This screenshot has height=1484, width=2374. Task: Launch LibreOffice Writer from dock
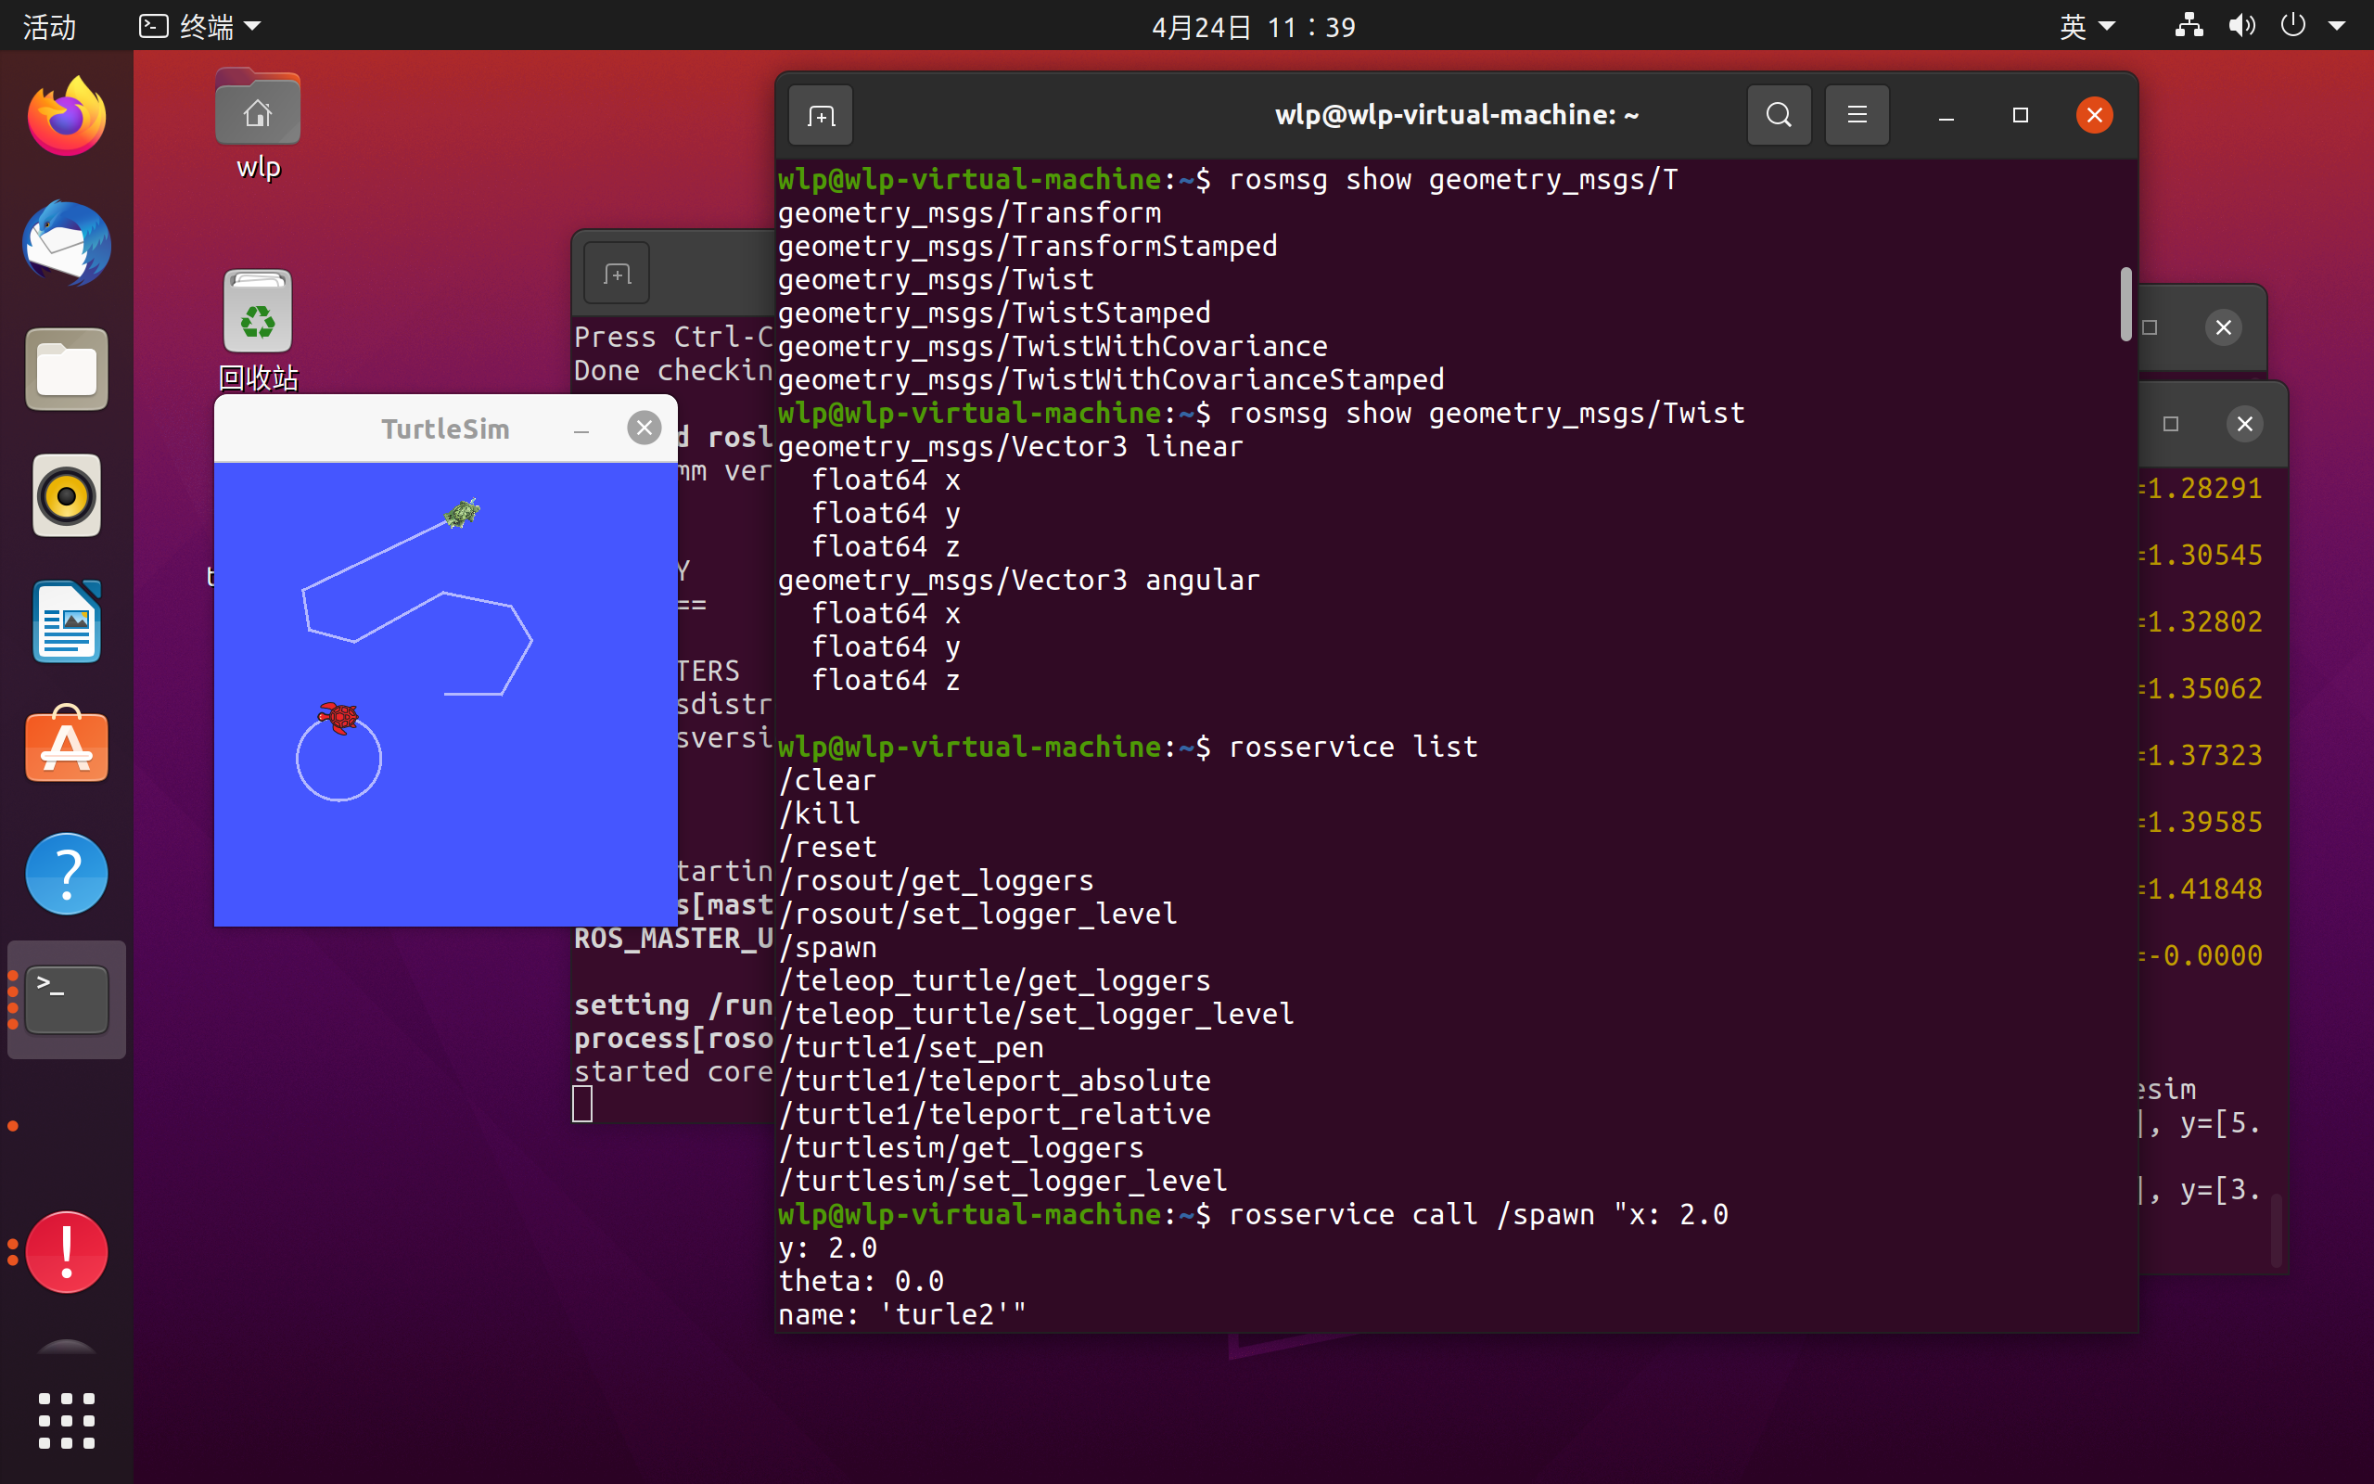point(66,622)
